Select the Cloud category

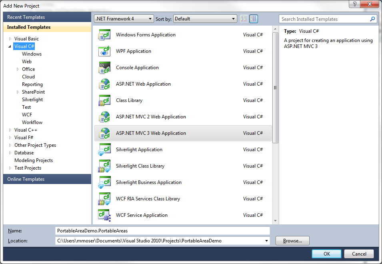point(28,77)
